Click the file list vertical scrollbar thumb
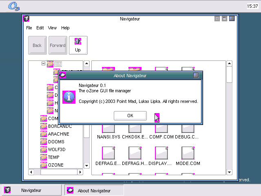Viewport: 261px width, 196px height. (x=229, y=74)
